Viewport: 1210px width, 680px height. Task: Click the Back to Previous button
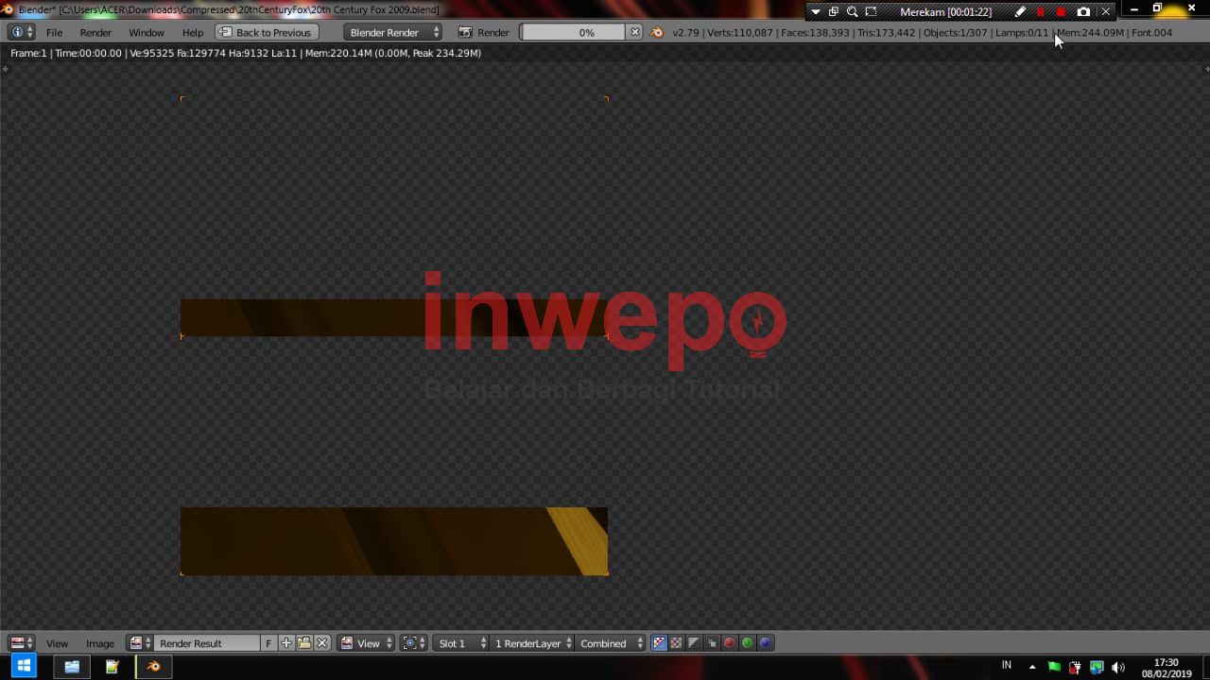266,32
